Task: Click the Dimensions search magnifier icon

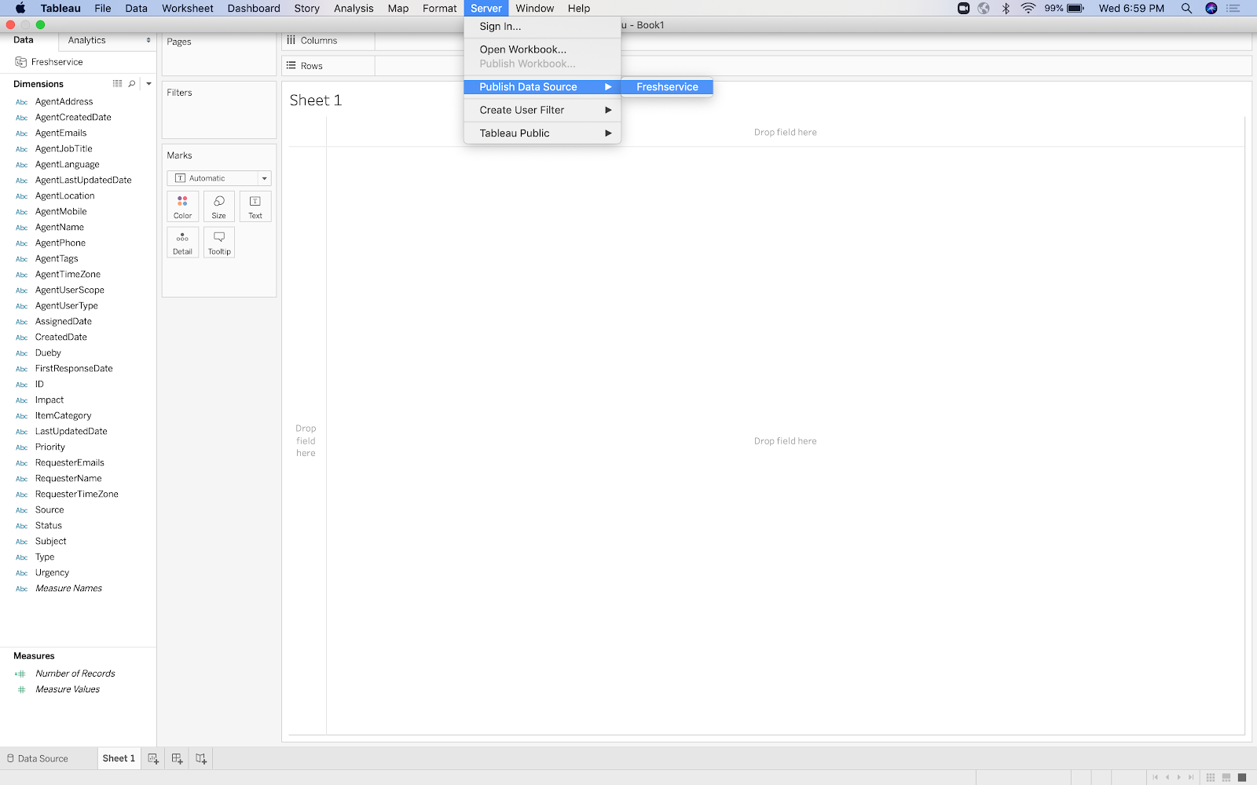Action: click(x=132, y=83)
